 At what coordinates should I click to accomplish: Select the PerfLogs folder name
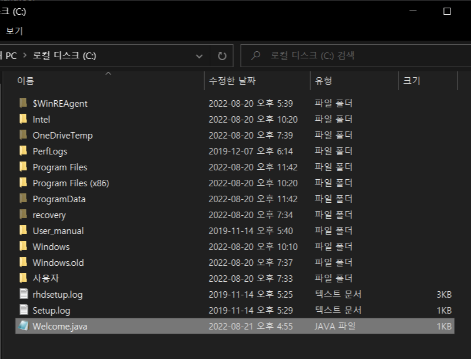tap(50, 151)
